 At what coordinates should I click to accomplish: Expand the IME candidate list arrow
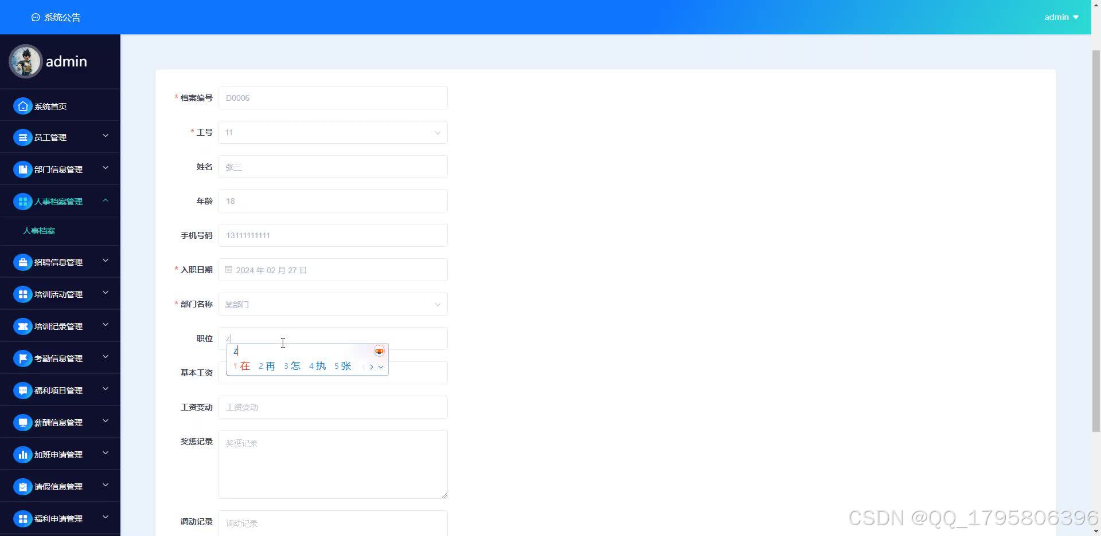(381, 366)
